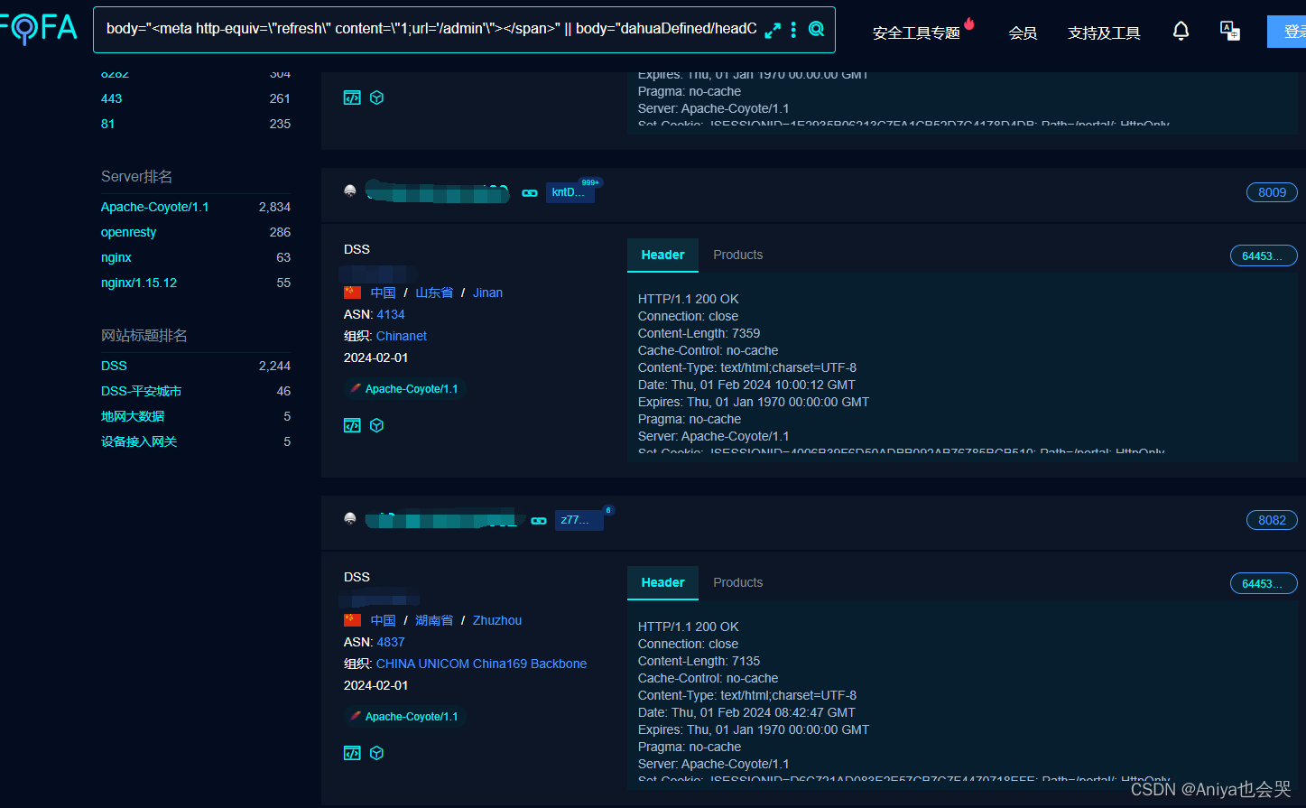
Task: Open the cube icon in Jinan result
Action: [377, 425]
